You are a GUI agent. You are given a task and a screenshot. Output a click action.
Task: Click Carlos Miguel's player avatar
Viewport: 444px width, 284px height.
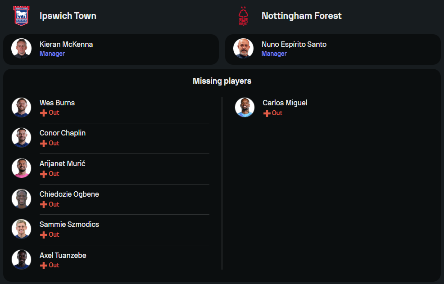(245, 108)
